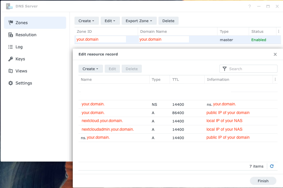The width and height of the screenshot is (283, 188).
Task: Delete the selected zone
Action: click(168, 21)
